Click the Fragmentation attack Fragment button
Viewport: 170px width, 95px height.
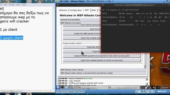point(82,51)
